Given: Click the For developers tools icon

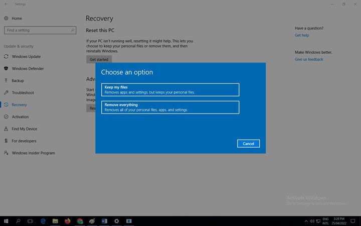Looking at the screenshot, I should coord(6,141).
